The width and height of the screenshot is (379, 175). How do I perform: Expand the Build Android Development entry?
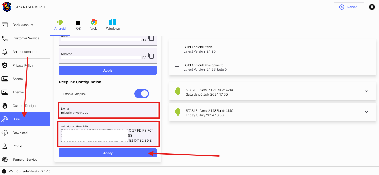(177, 66)
